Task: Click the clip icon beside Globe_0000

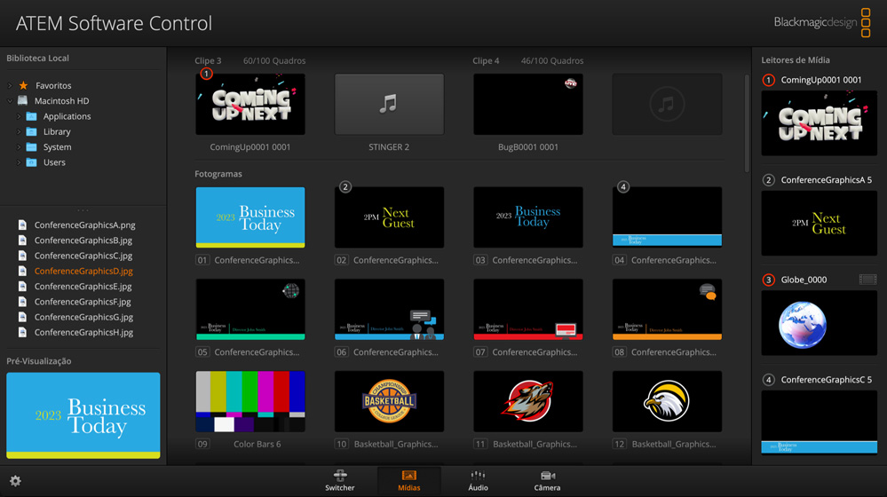Action: (x=867, y=280)
